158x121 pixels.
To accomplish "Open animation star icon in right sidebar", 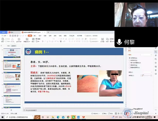I will (x=156, y=55).
